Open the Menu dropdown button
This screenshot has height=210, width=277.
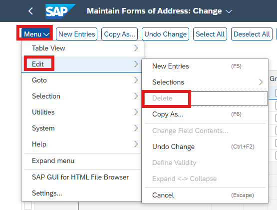36,34
